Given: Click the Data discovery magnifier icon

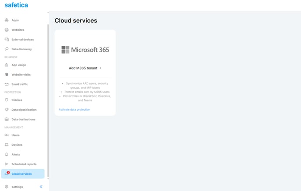Looking at the screenshot, I should click(x=7, y=49).
